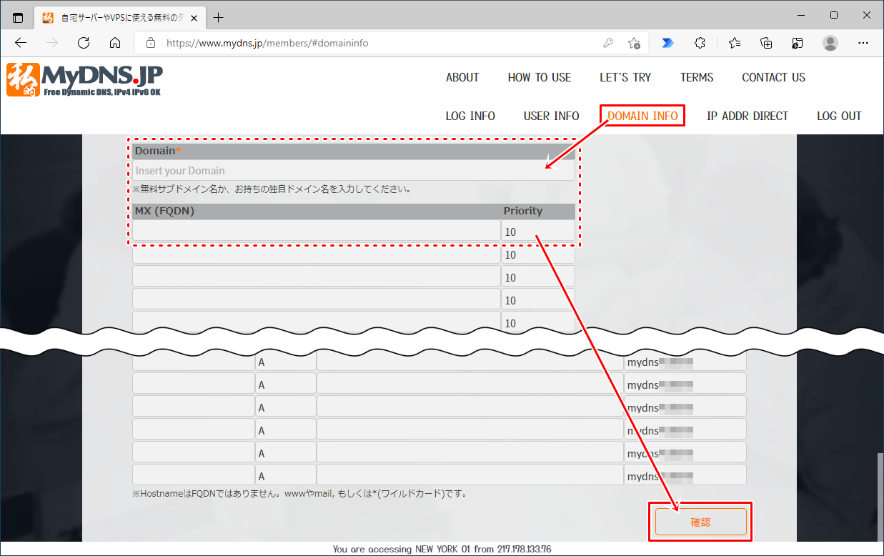Open the Favorites list icon
The width and height of the screenshot is (884, 556).
click(735, 43)
